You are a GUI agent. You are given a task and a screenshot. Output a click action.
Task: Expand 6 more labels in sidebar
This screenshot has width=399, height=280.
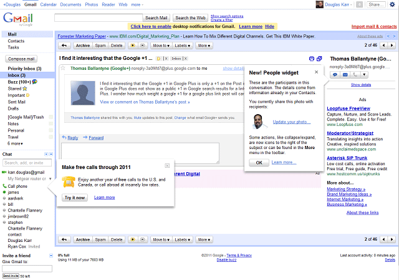[x=15, y=143]
